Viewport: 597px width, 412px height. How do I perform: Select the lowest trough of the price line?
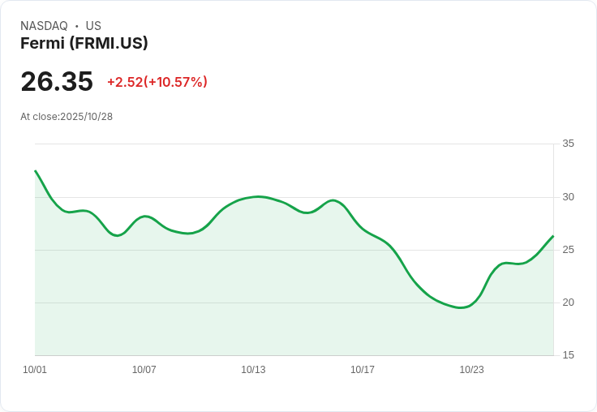(x=462, y=308)
